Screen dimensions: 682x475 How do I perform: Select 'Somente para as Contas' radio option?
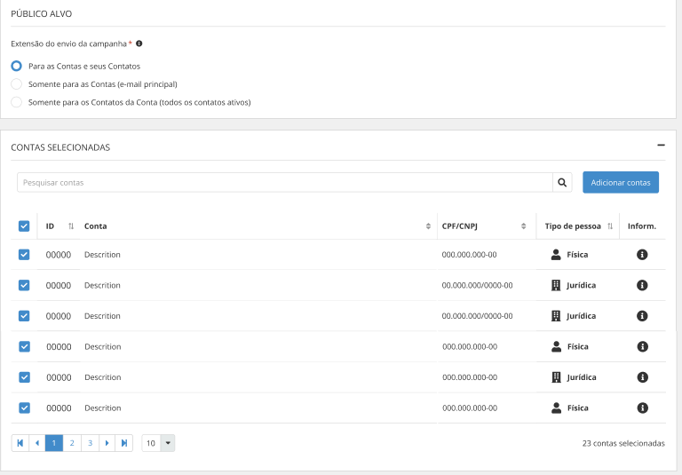click(x=16, y=84)
